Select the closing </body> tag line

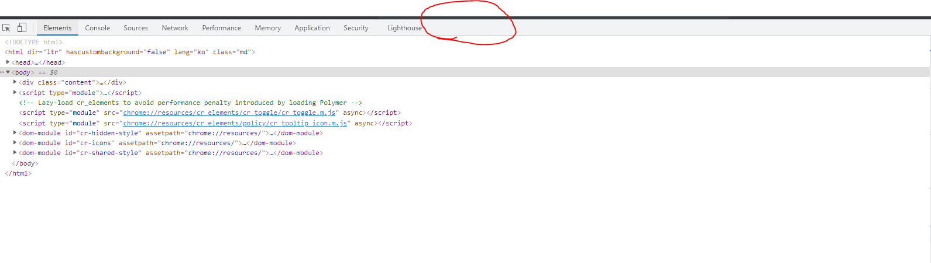[25, 163]
